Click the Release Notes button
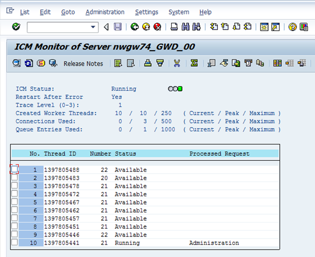 pyautogui.click(x=83, y=63)
